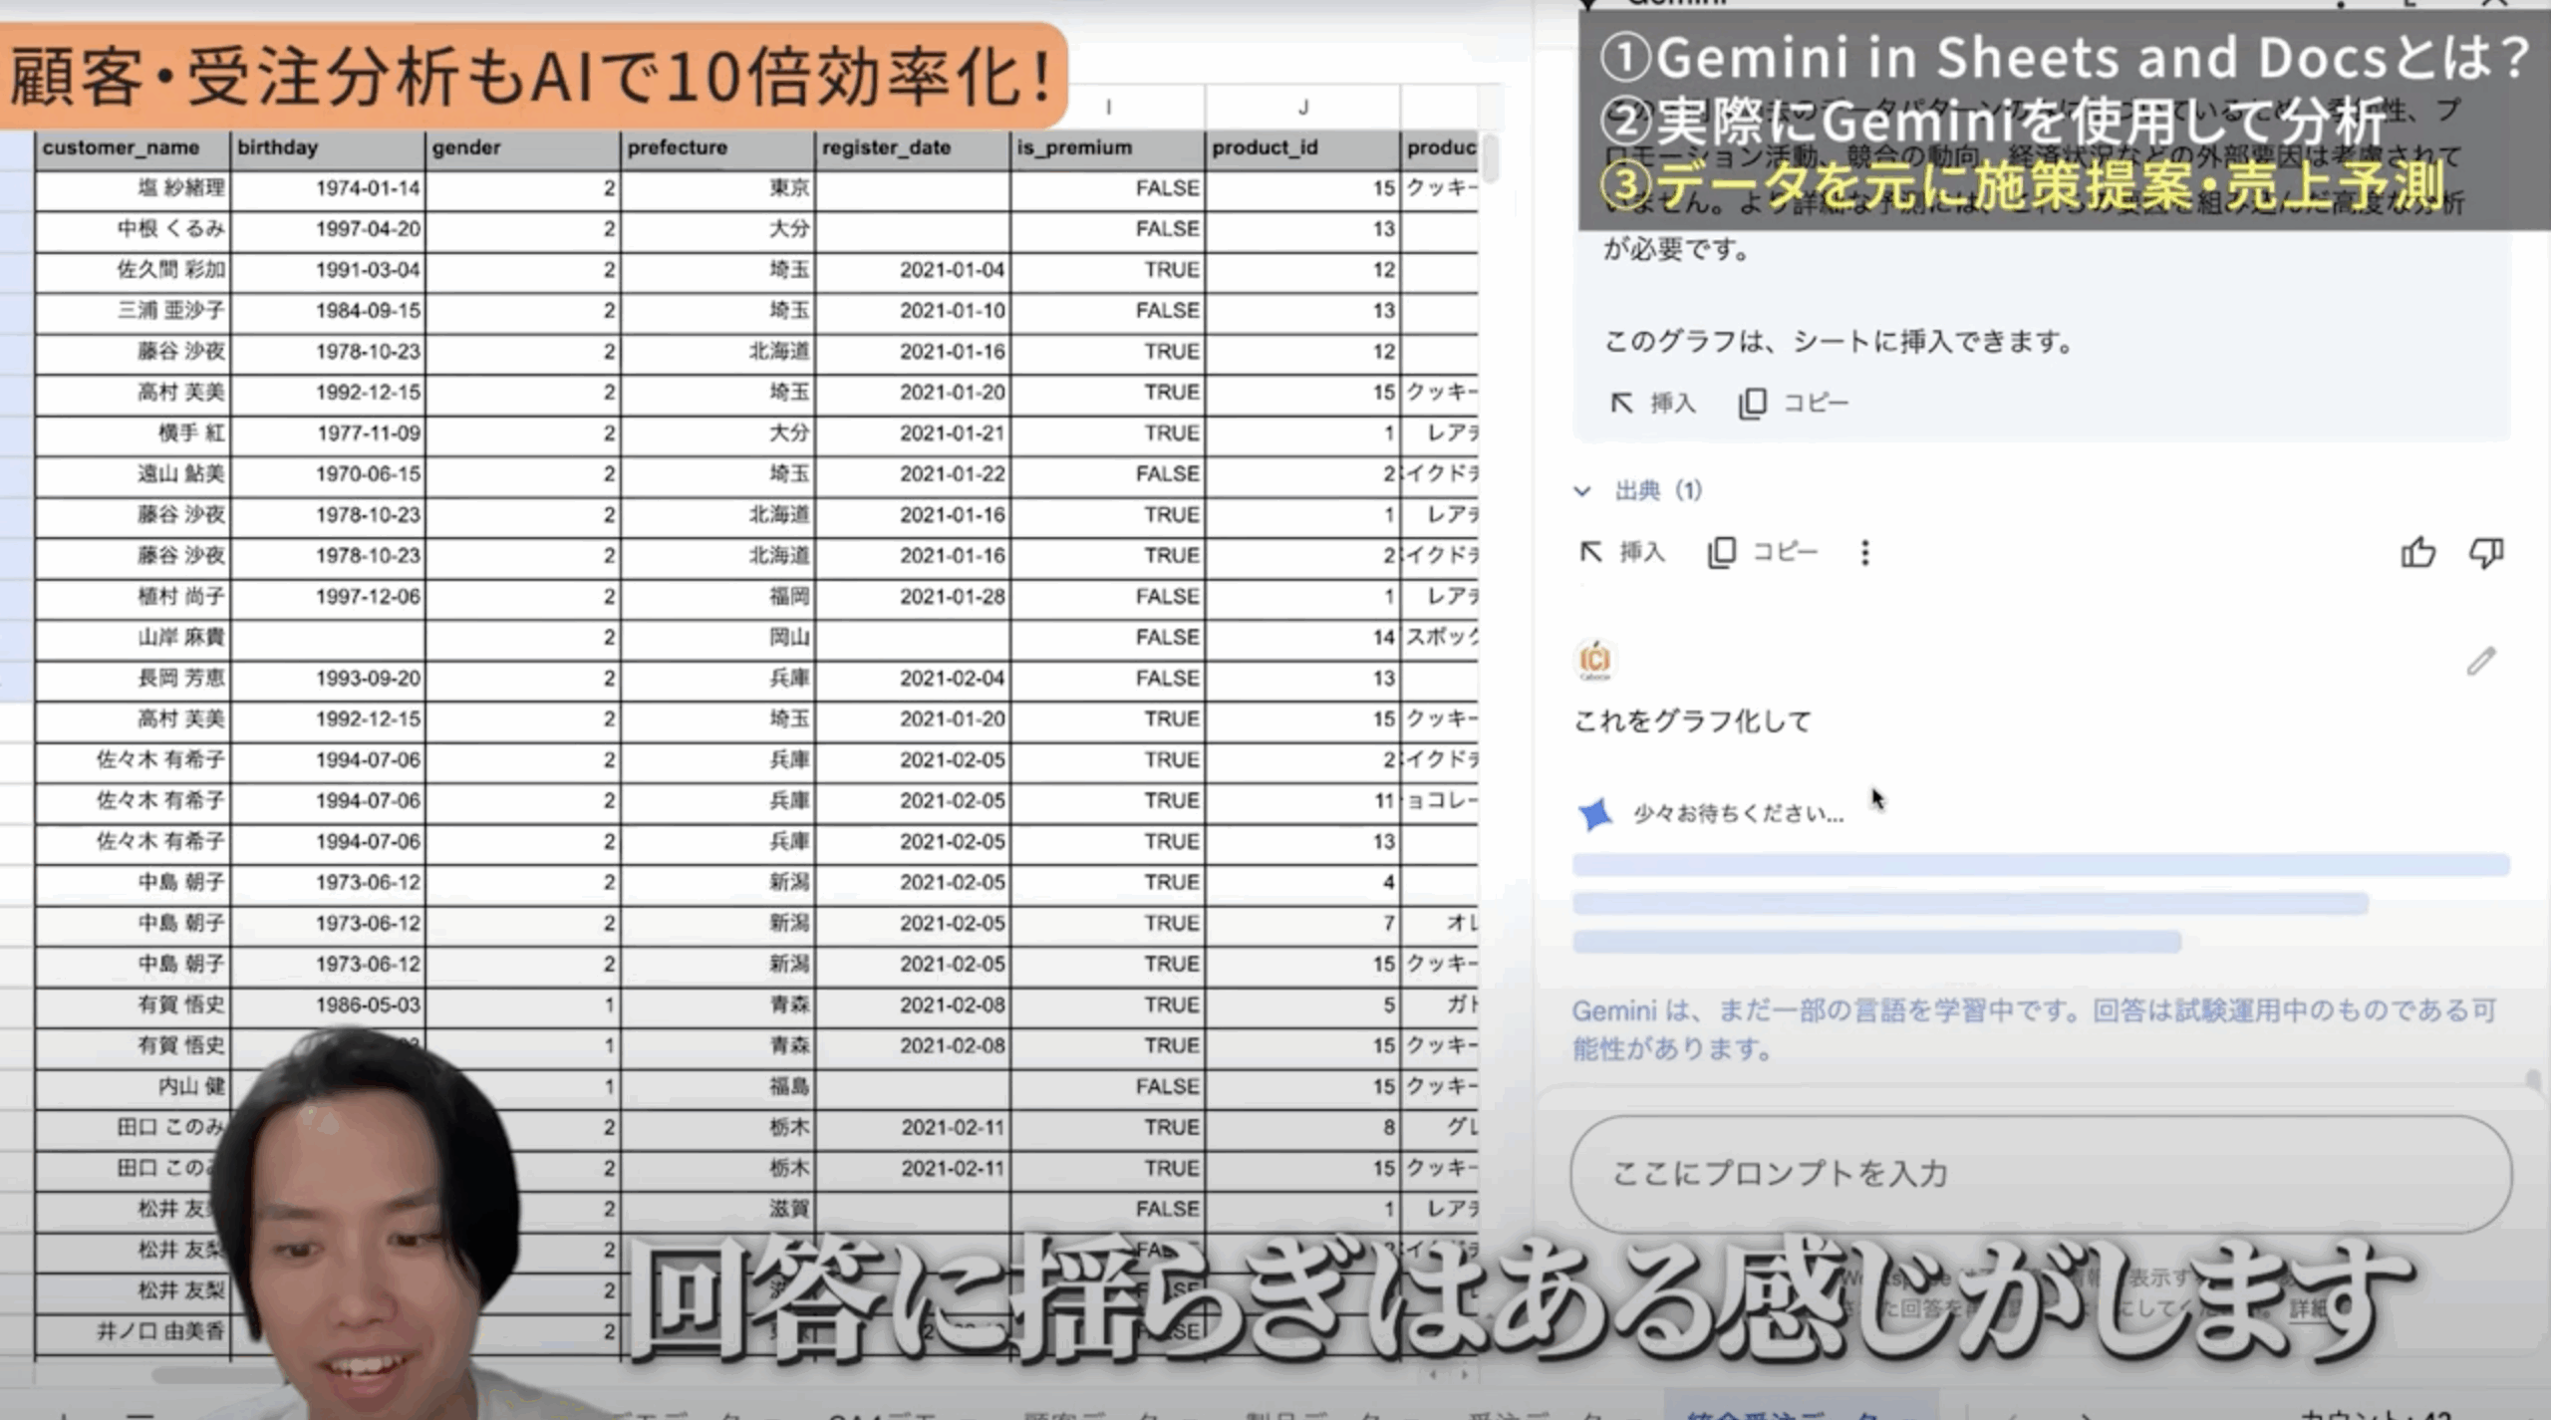Click the user avatar above これをグラフ化して
Screen dimensions: 2551x1420
tap(1594, 660)
